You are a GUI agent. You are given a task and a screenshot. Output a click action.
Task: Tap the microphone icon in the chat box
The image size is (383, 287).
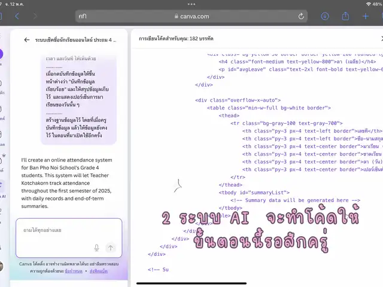pos(96,248)
